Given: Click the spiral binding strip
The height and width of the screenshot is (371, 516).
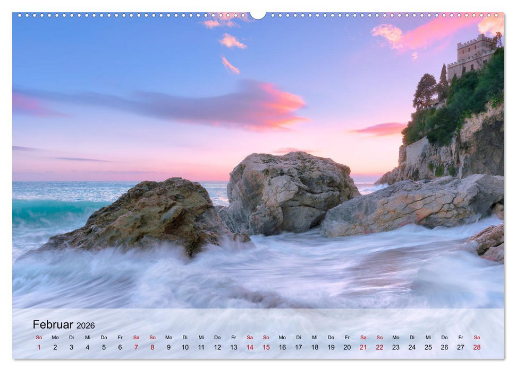Looking at the screenshot, I should click(x=133, y=14).
